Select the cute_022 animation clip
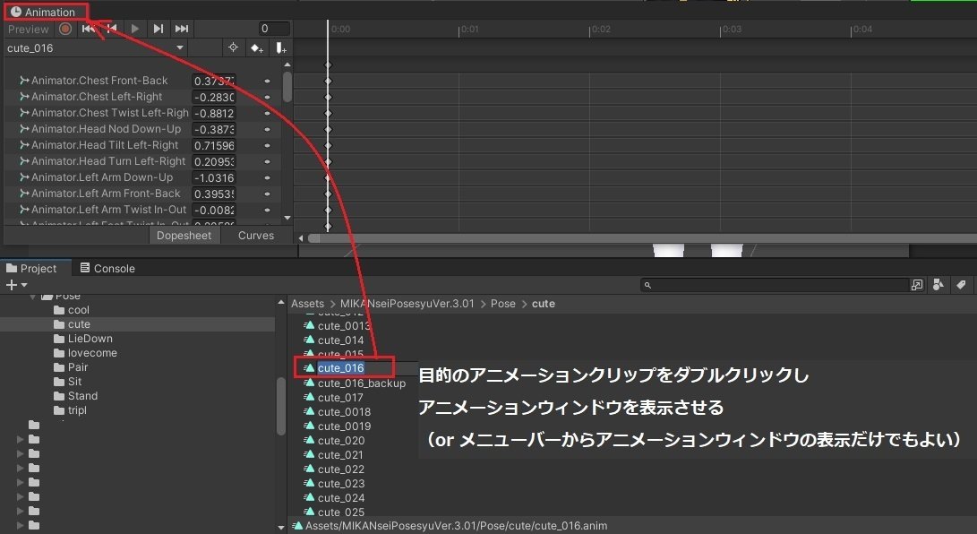This screenshot has width=977, height=534. [335, 469]
